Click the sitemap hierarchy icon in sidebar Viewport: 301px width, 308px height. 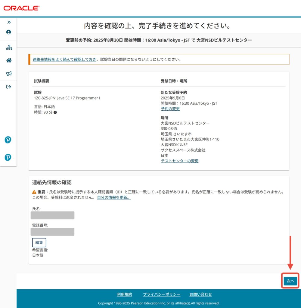pyautogui.click(x=9, y=48)
